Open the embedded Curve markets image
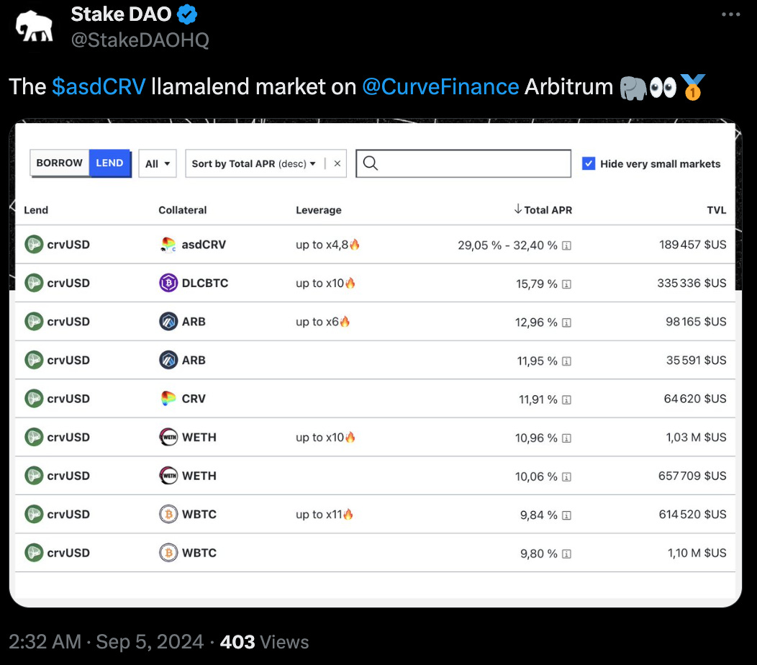This screenshot has width=757, height=665. (375, 363)
